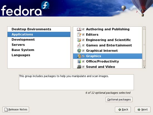Click the Sound and Video film reel icon
Screen dimensions: 153x115
tap(79, 67)
